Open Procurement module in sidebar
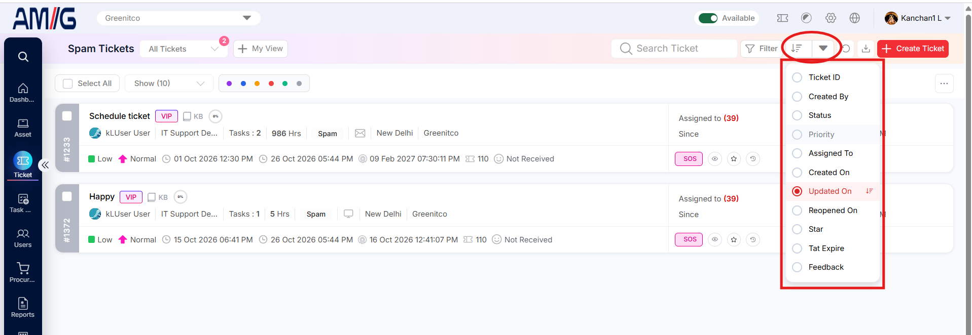The width and height of the screenshot is (972, 335). point(22,273)
